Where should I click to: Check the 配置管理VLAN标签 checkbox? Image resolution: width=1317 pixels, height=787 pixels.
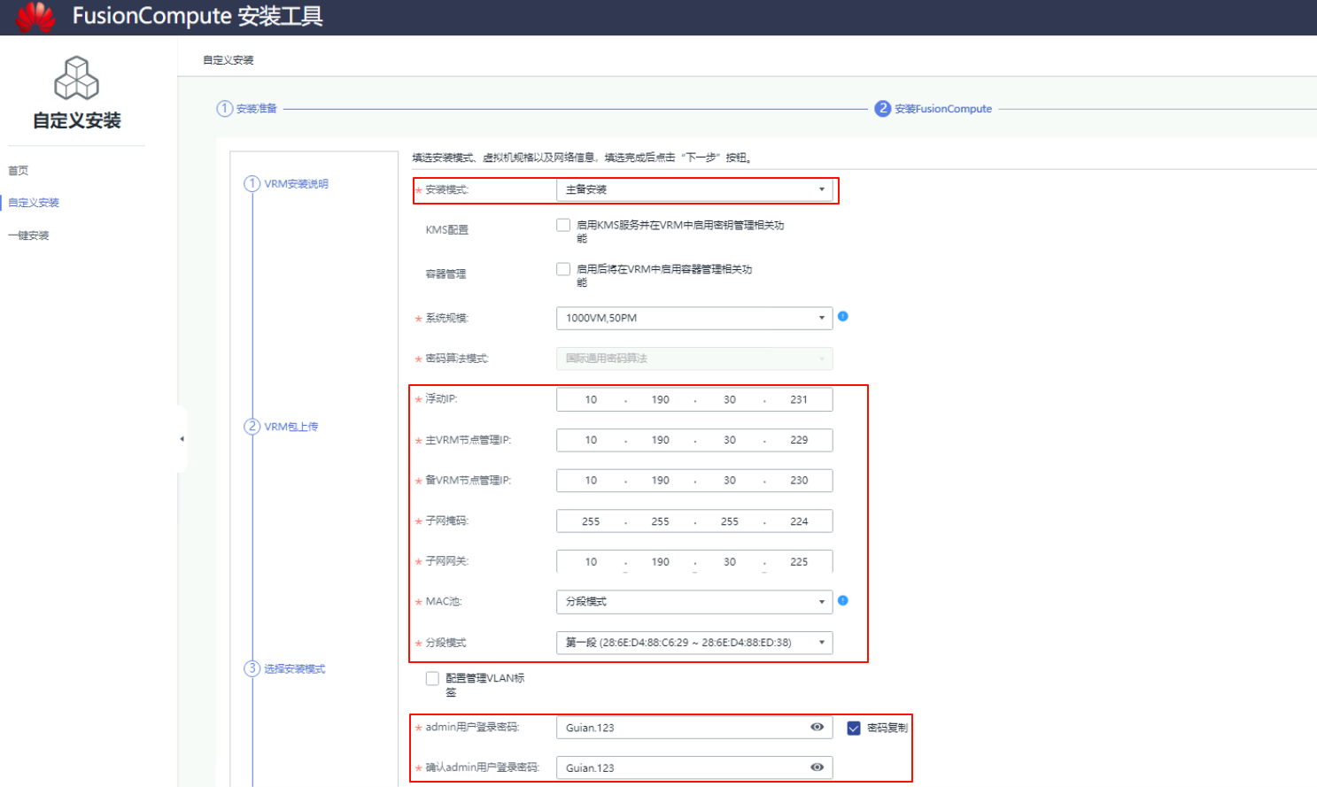click(432, 678)
